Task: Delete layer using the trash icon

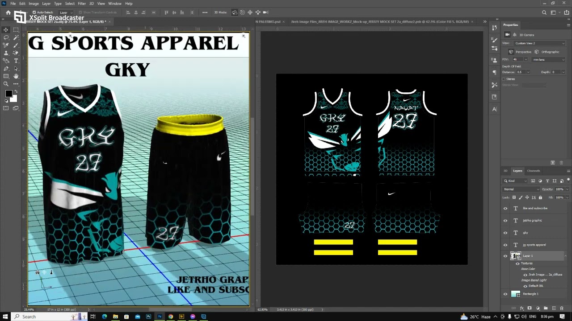Action: [x=562, y=308]
